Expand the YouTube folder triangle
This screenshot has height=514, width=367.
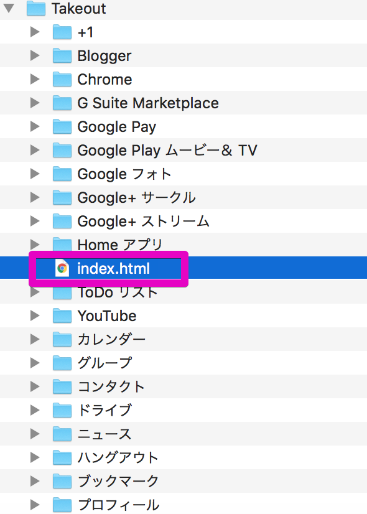tap(35, 315)
